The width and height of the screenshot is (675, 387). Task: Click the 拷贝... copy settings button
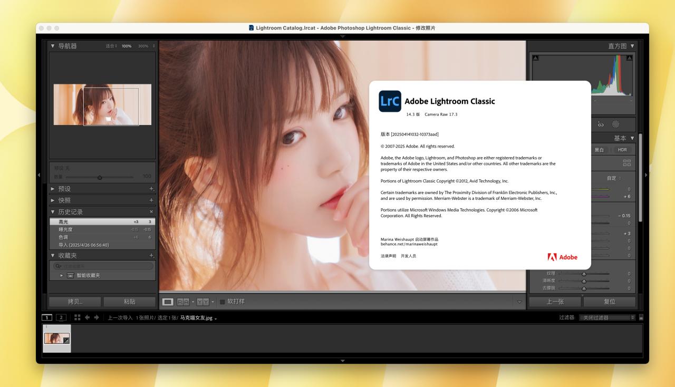75,302
